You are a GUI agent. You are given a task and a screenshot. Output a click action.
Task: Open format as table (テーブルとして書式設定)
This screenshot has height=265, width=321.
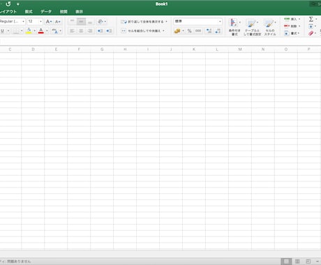tap(252, 27)
